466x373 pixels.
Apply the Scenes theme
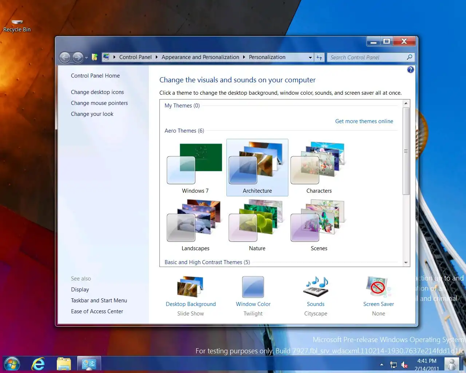(x=319, y=226)
